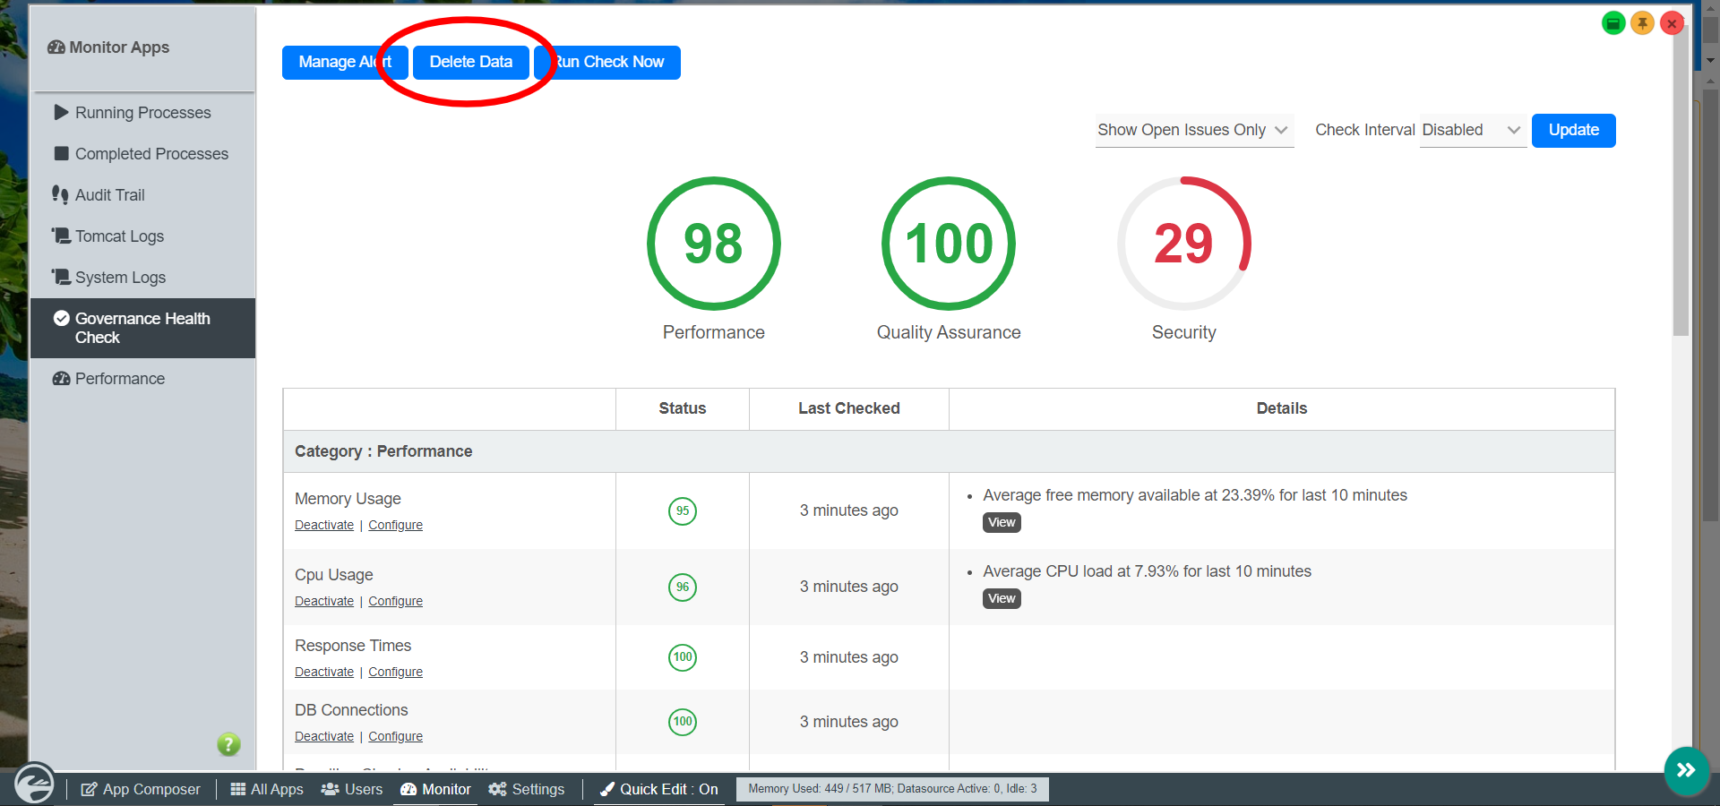Click the Joget logo icon in bottom bar
This screenshot has height=806, width=1720.
(x=34, y=785)
